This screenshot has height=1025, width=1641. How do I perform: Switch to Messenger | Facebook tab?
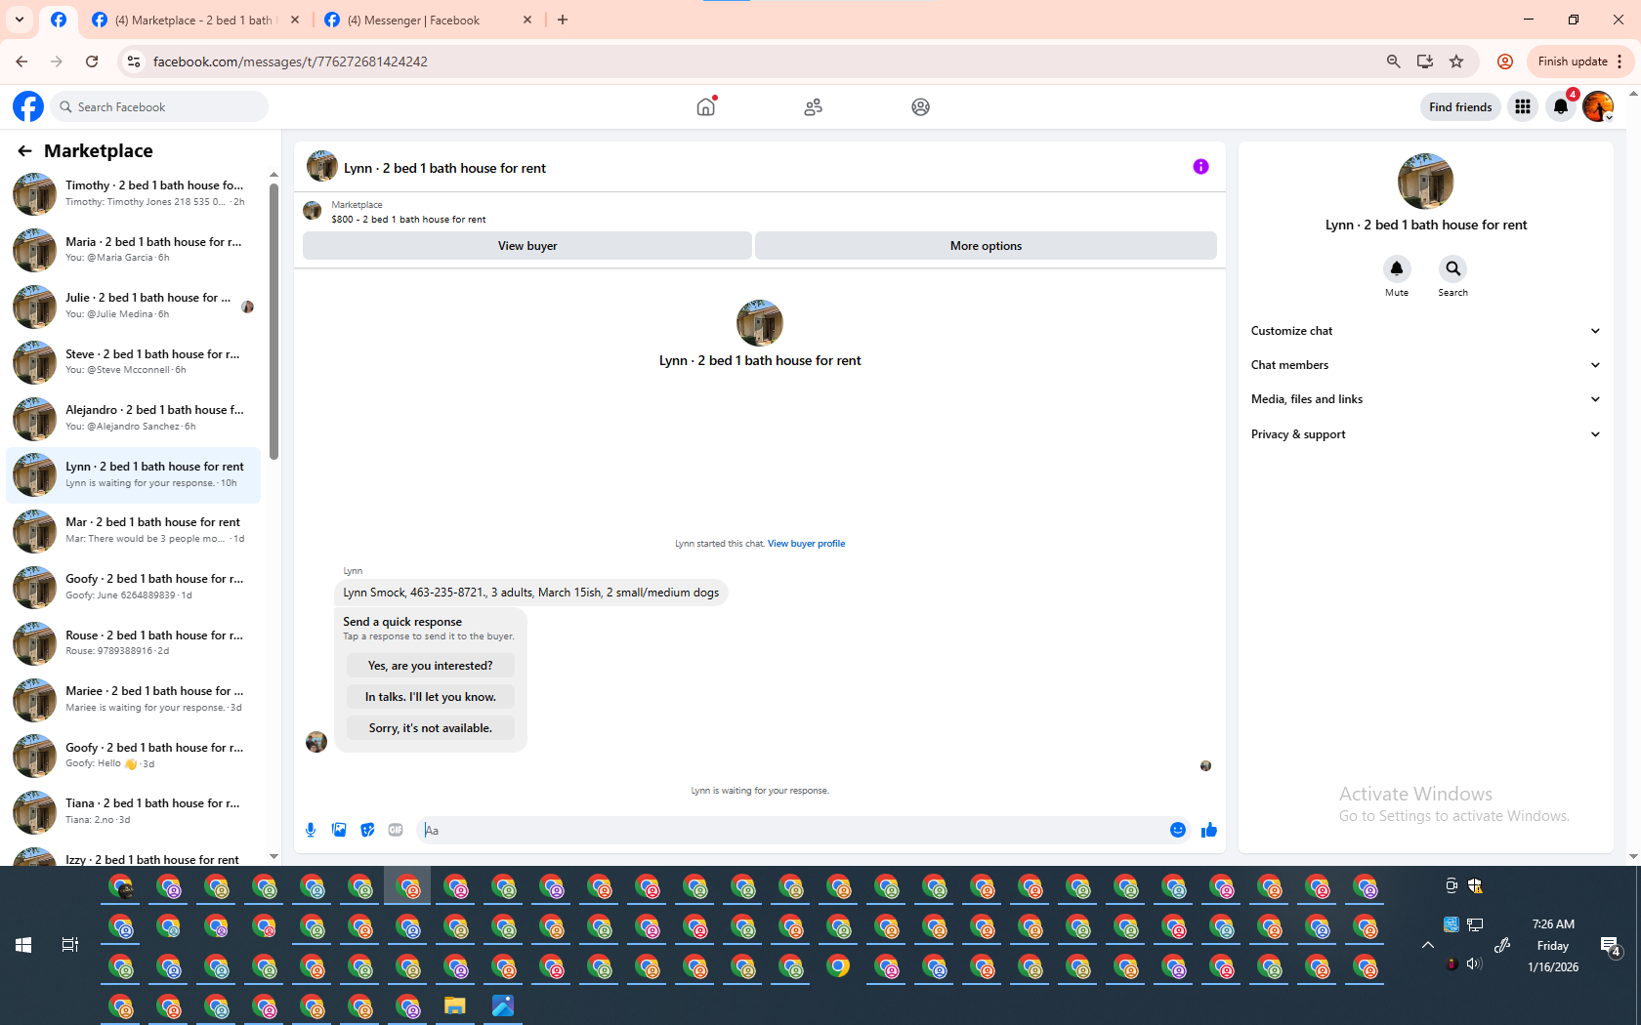(428, 20)
